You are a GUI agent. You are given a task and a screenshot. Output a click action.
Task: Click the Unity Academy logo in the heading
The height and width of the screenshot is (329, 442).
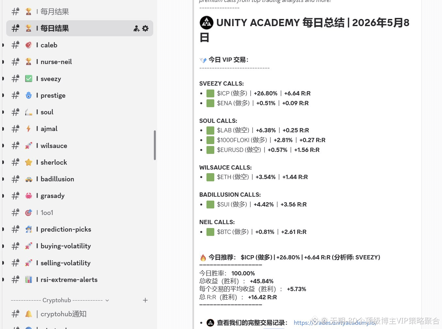coord(206,23)
